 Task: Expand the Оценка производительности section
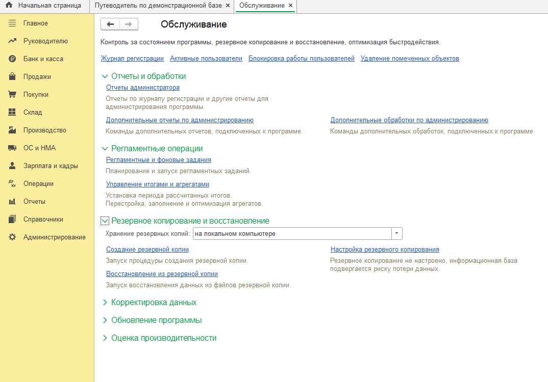[105, 338]
